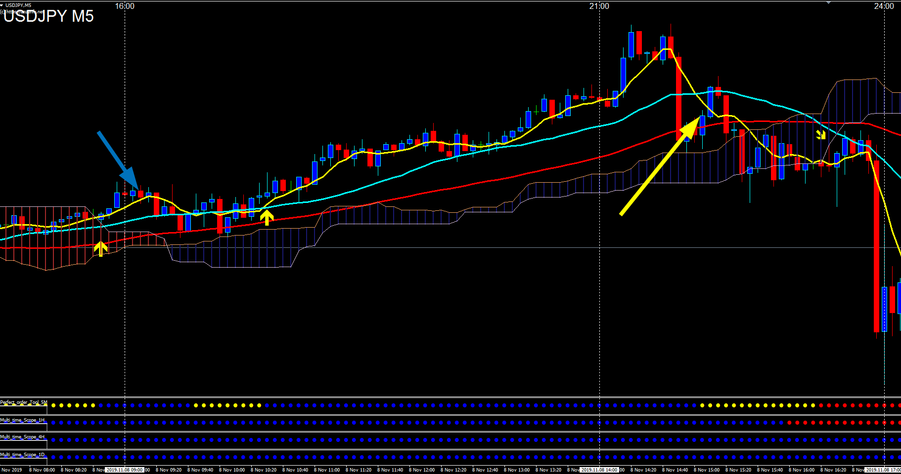Screen dimensions: 901x474
Task: Select the yellow up signal arrow near 08:40
Action: tap(101, 248)
